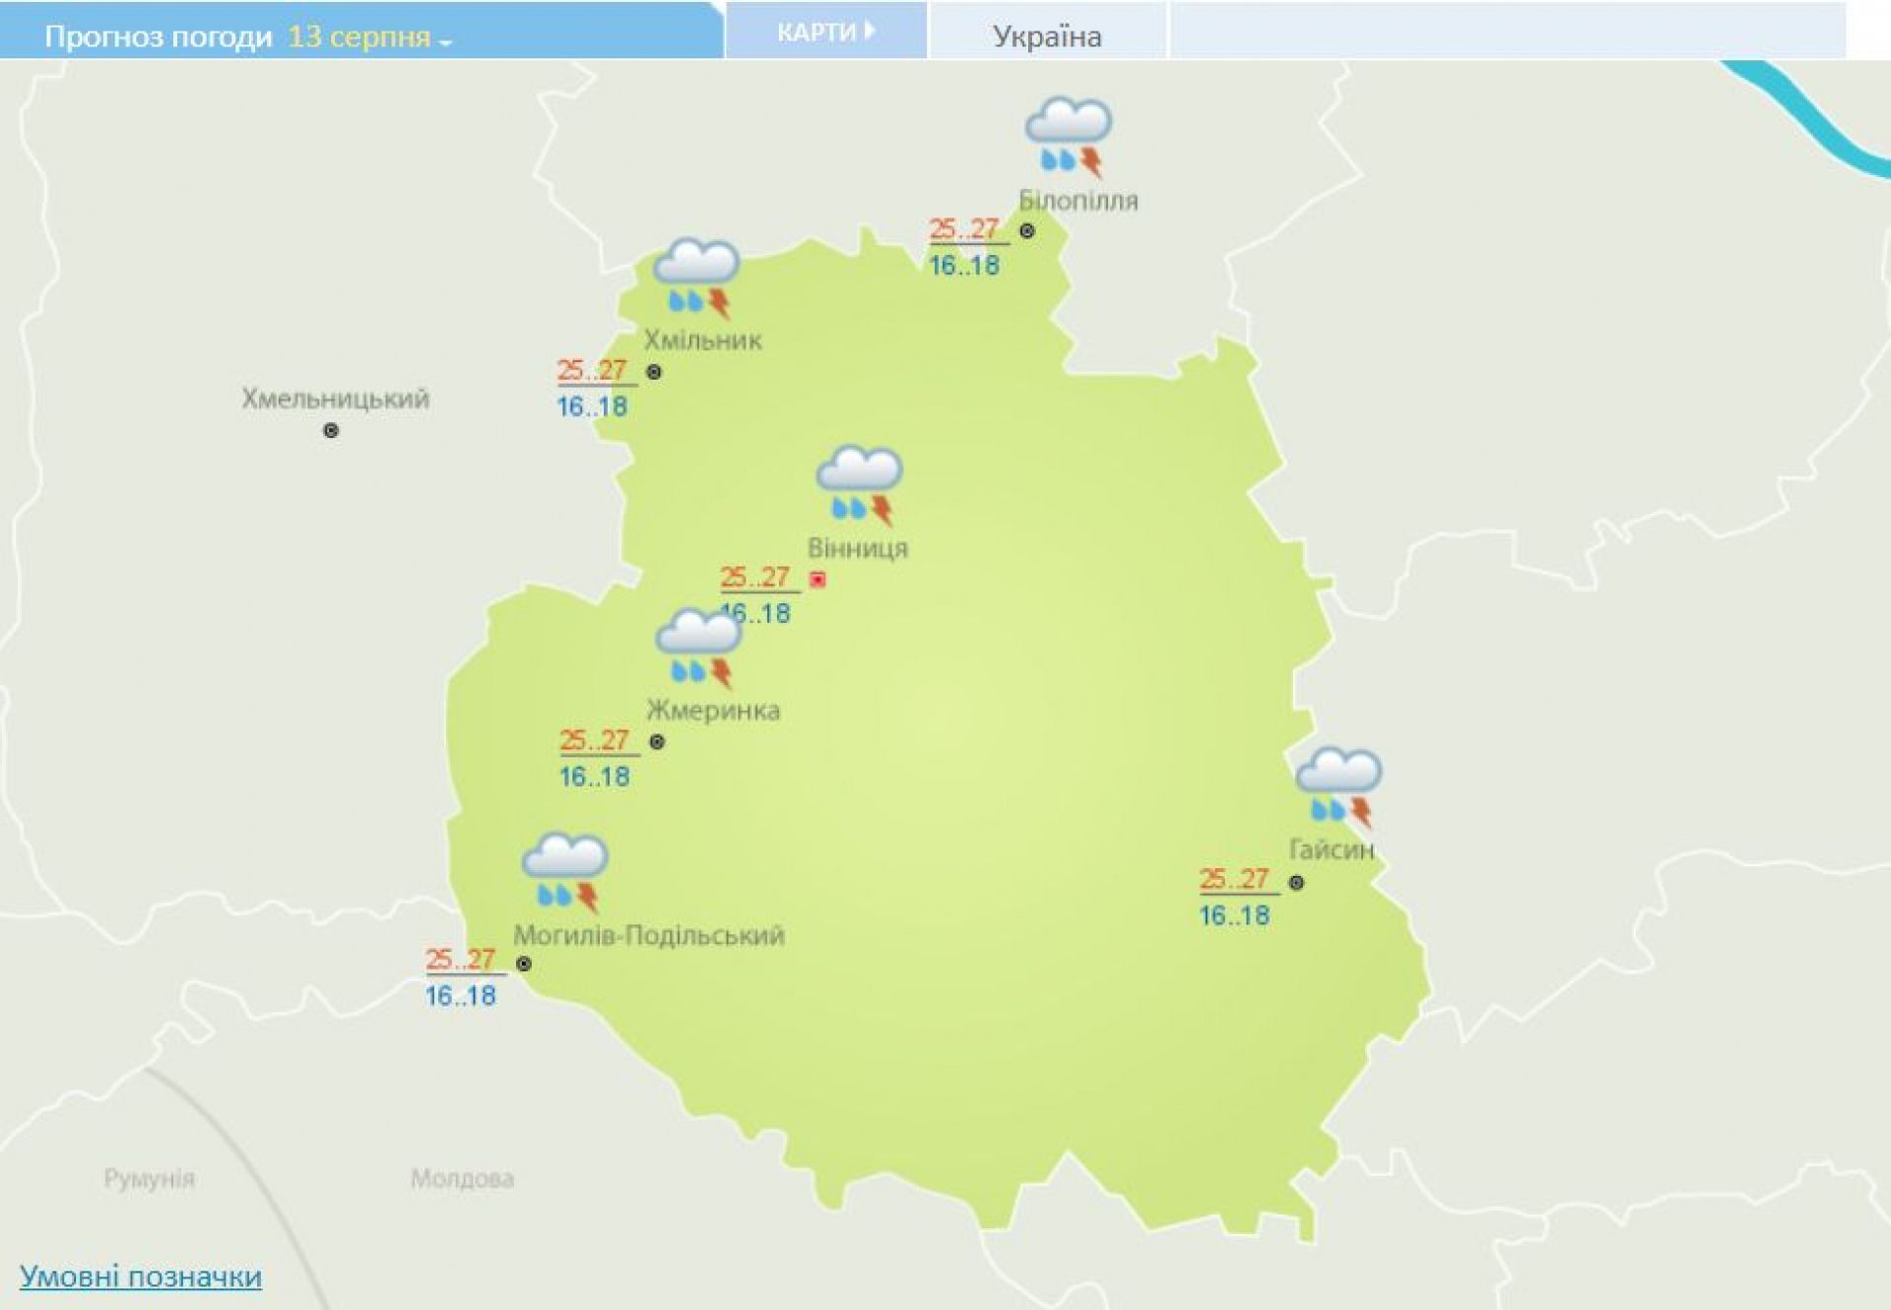Image resolution: width=1891 pixels, height=1310 pixels.
Task: Click the thunderstorm icon above Хмільник
Action: 696,277
